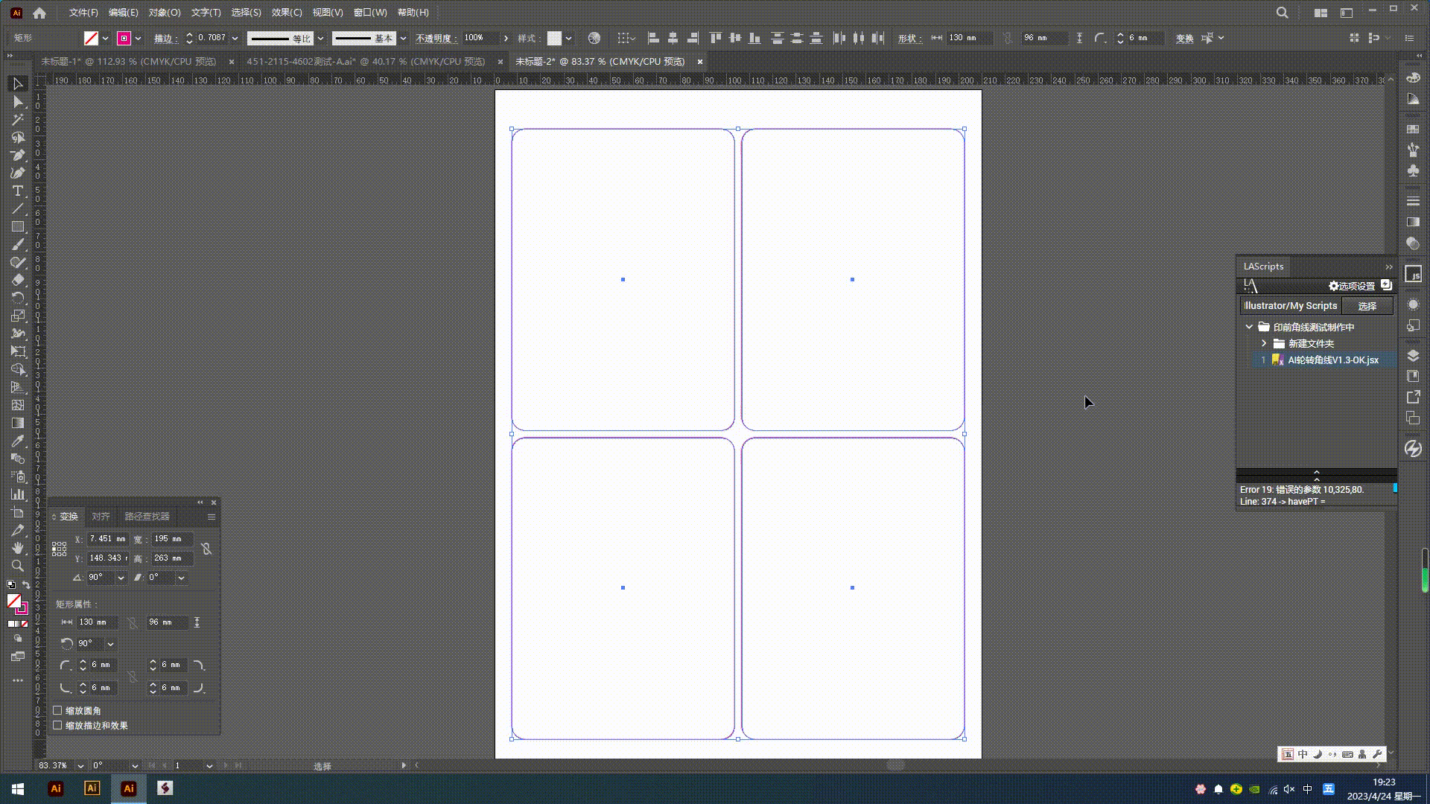Toggle the corner radius link in Transform panel
The image size is (1430, 804).
tap(133, 677)
